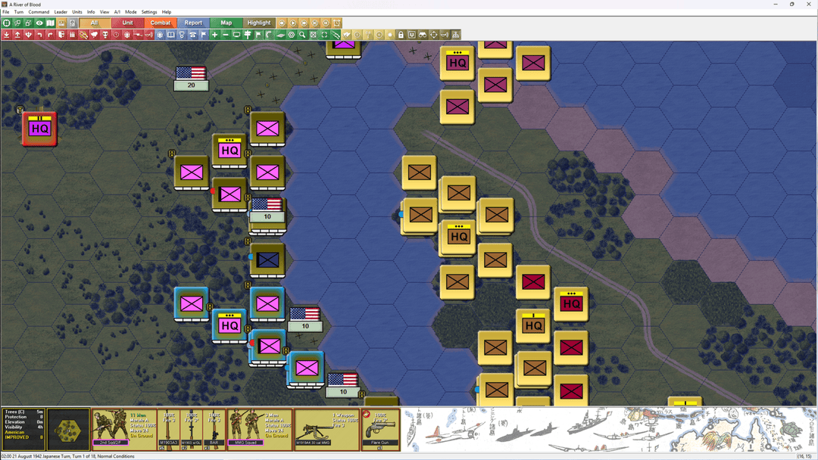Click the binoculars icon
This screenshot has width=818, height=460.
[x=423, y=35]
